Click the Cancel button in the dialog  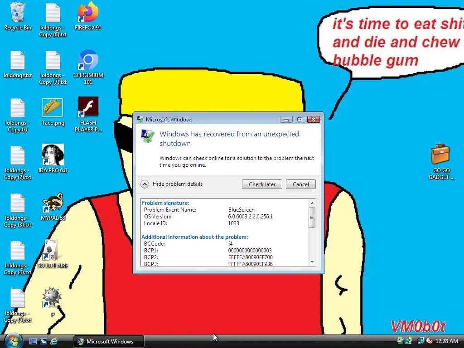tap(301, 184)
